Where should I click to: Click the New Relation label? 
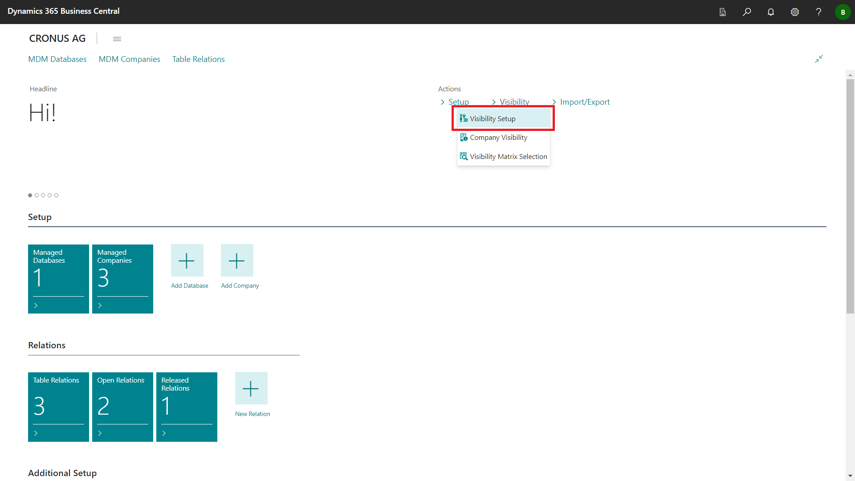point(252,414)
